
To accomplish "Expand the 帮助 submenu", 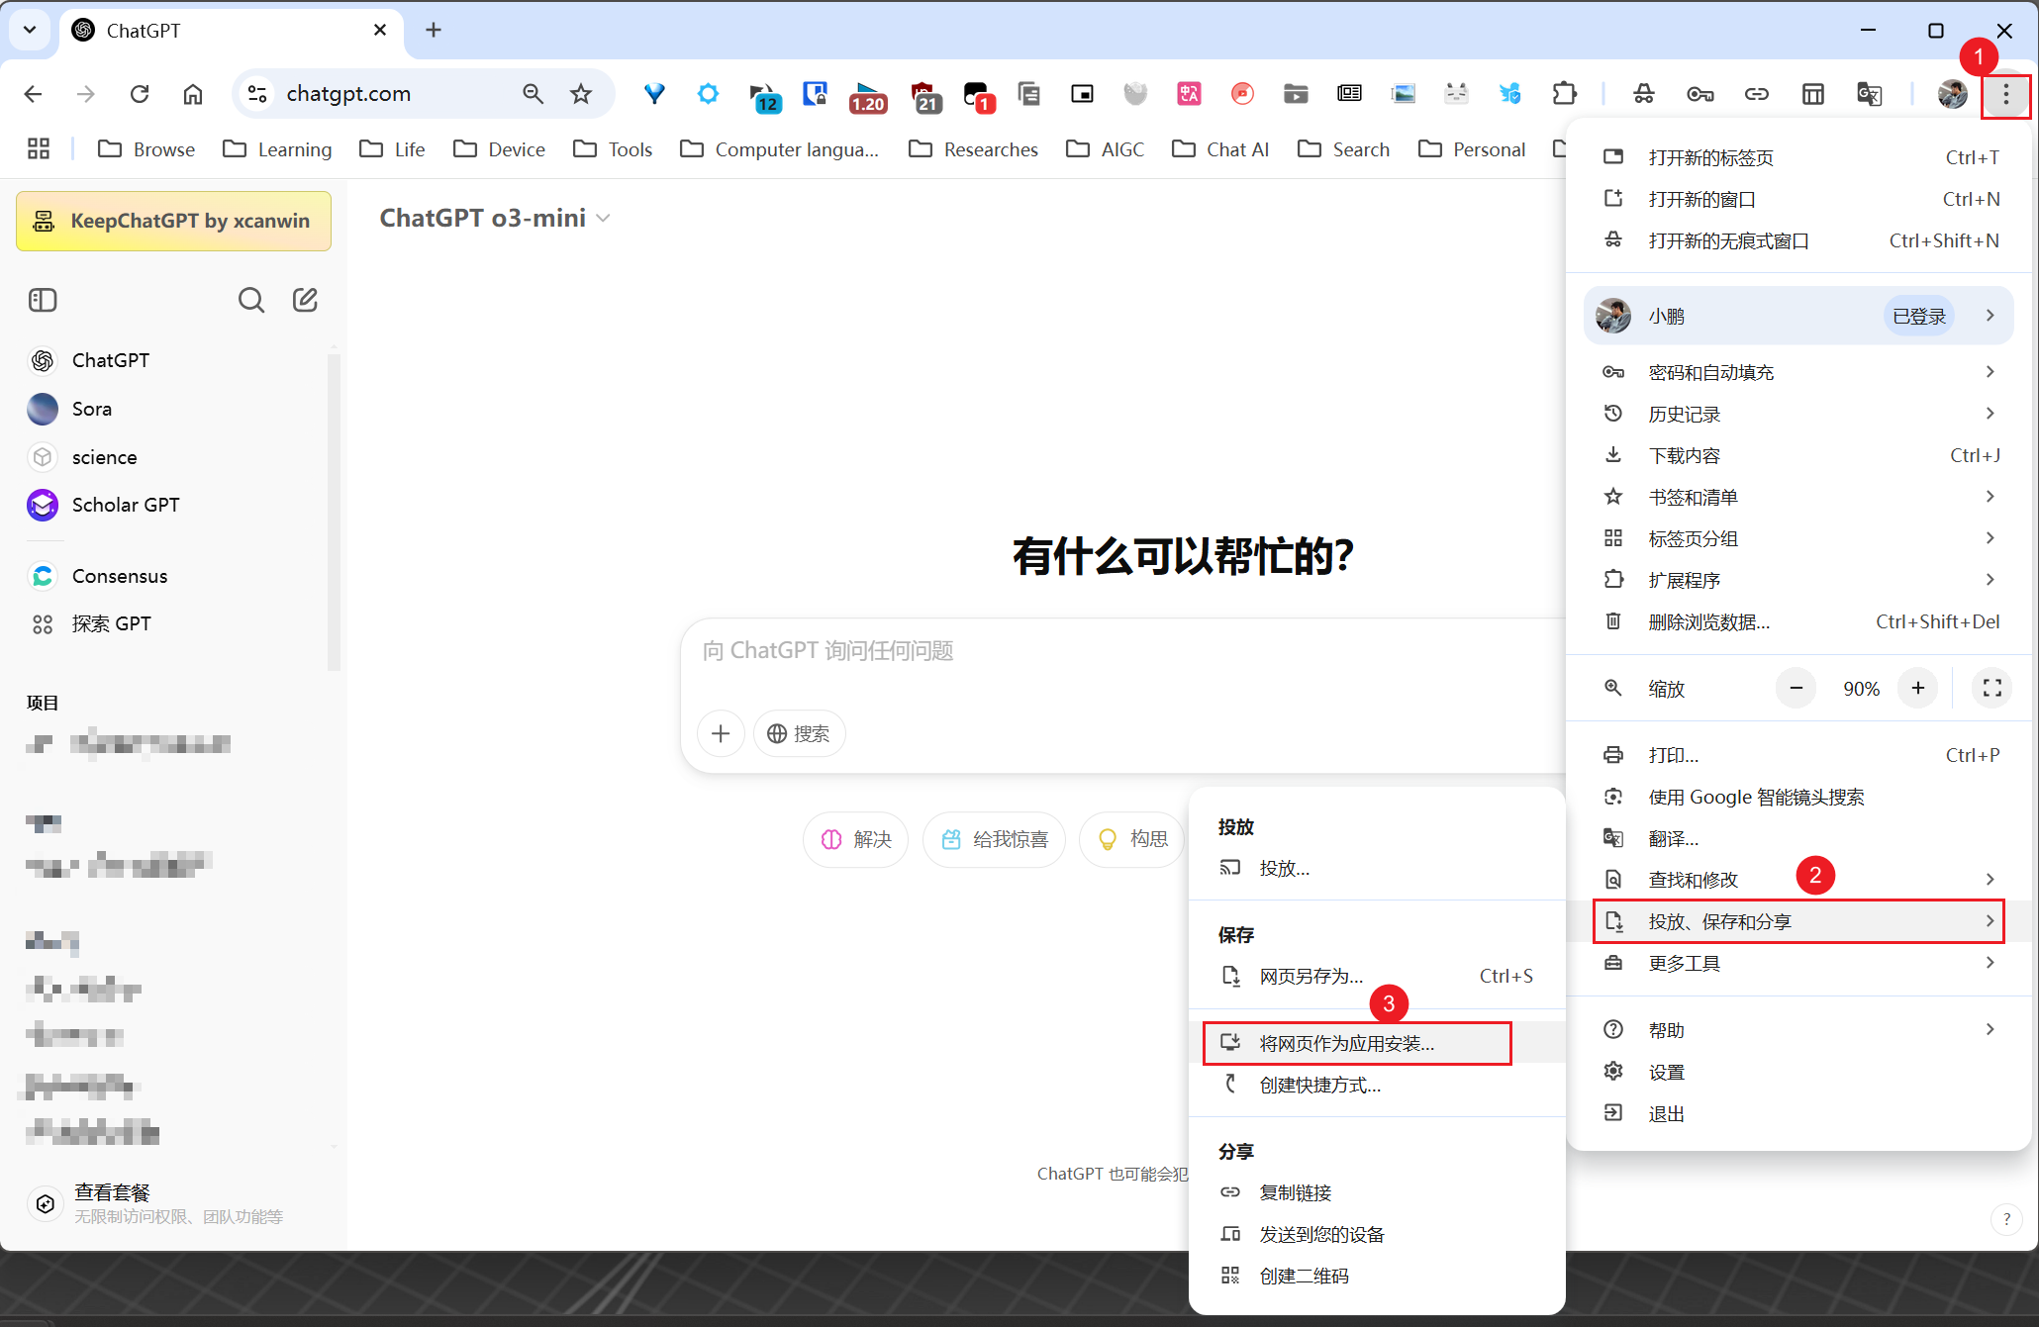I will coord(1798,1030).
